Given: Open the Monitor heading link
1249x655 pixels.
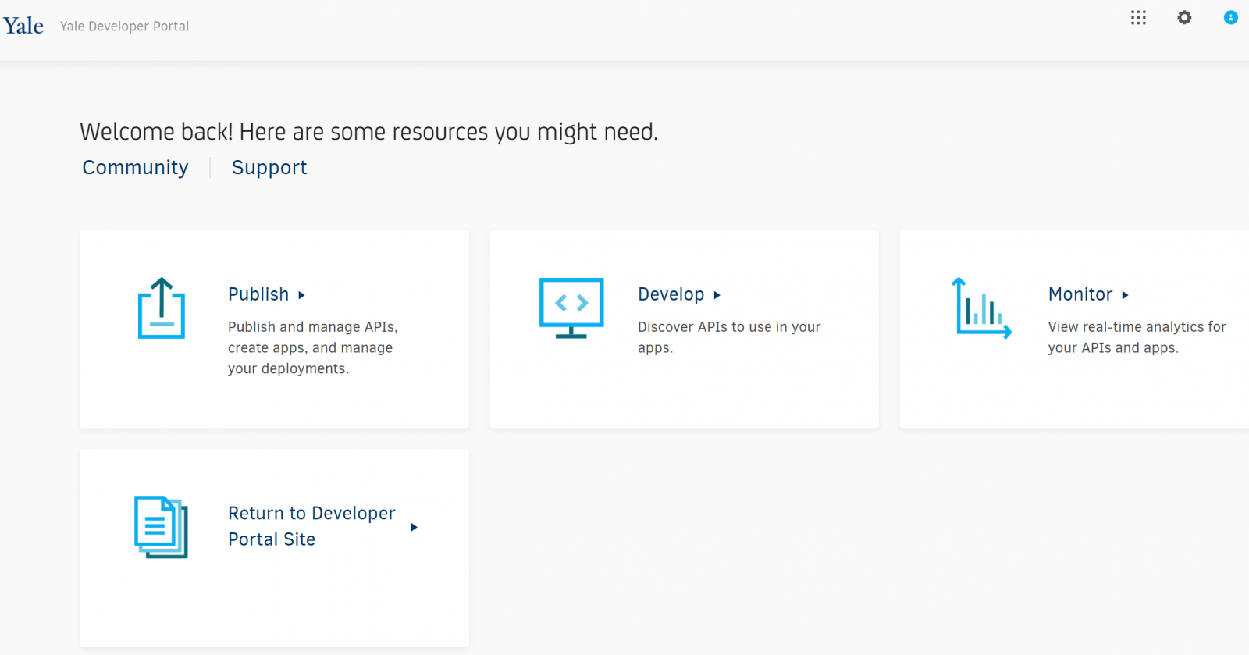Looking at the screenshot, I should 1080,294.
